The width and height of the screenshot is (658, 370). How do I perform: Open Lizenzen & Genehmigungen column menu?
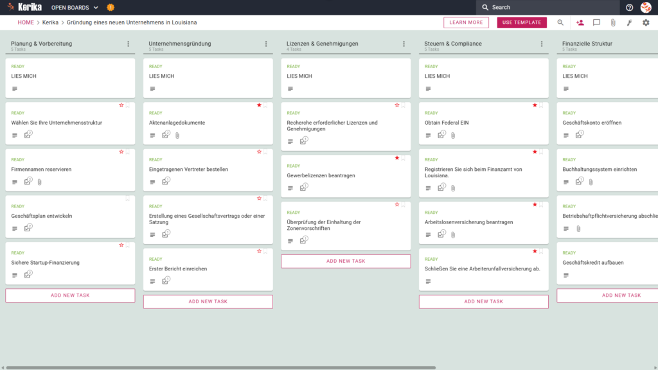[404, 44]
